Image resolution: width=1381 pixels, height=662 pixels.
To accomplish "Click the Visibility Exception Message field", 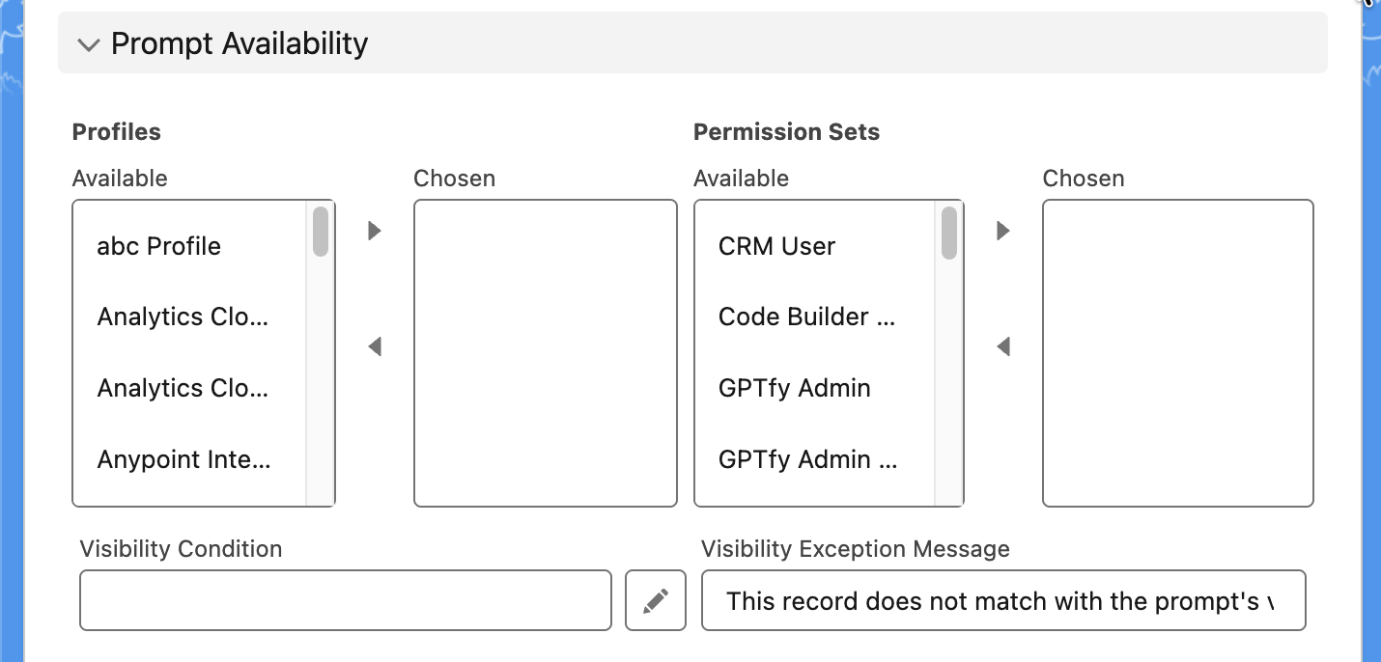I will 1002,600.
